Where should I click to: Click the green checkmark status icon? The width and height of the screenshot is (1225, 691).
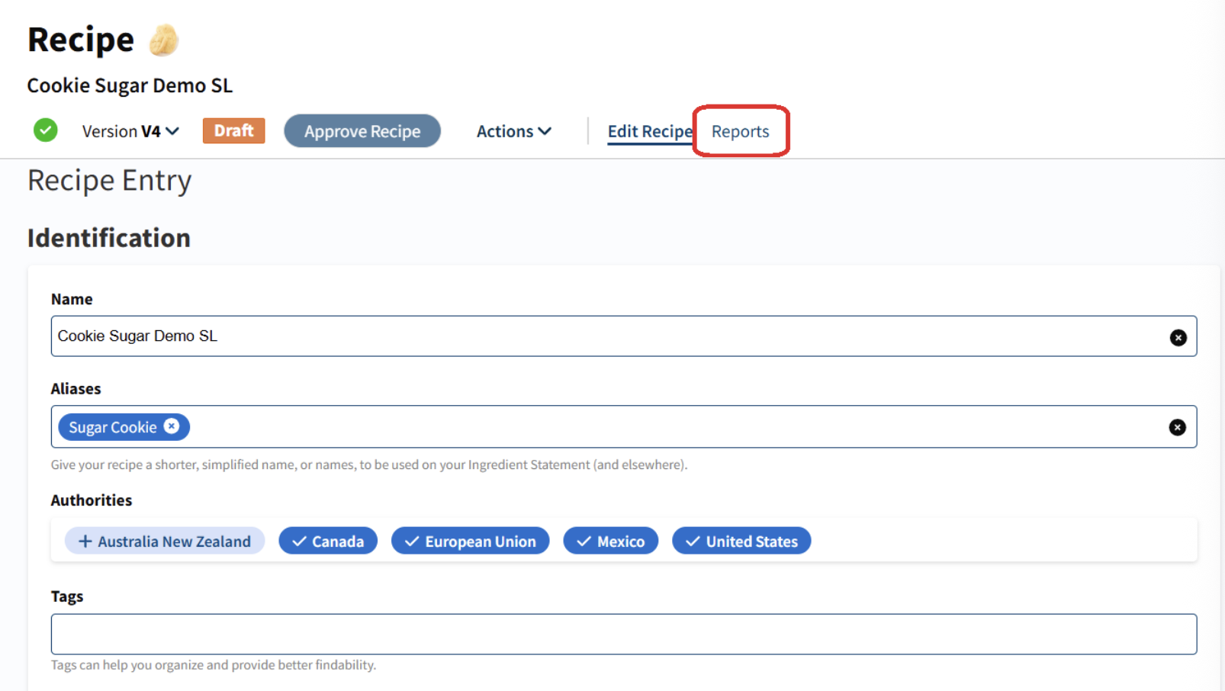pos(46,130)
